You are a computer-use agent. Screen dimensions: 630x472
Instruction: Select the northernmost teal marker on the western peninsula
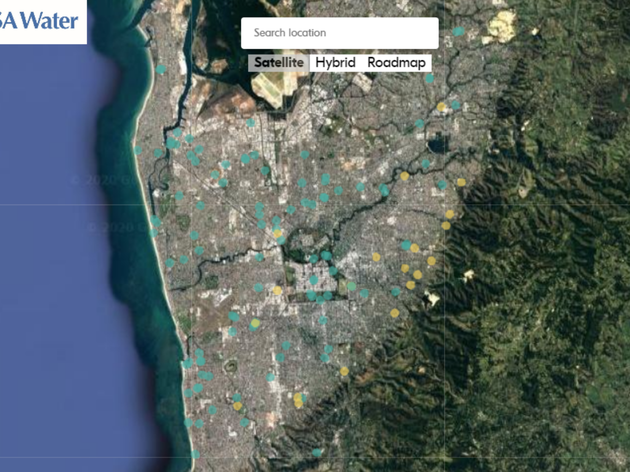161,69
